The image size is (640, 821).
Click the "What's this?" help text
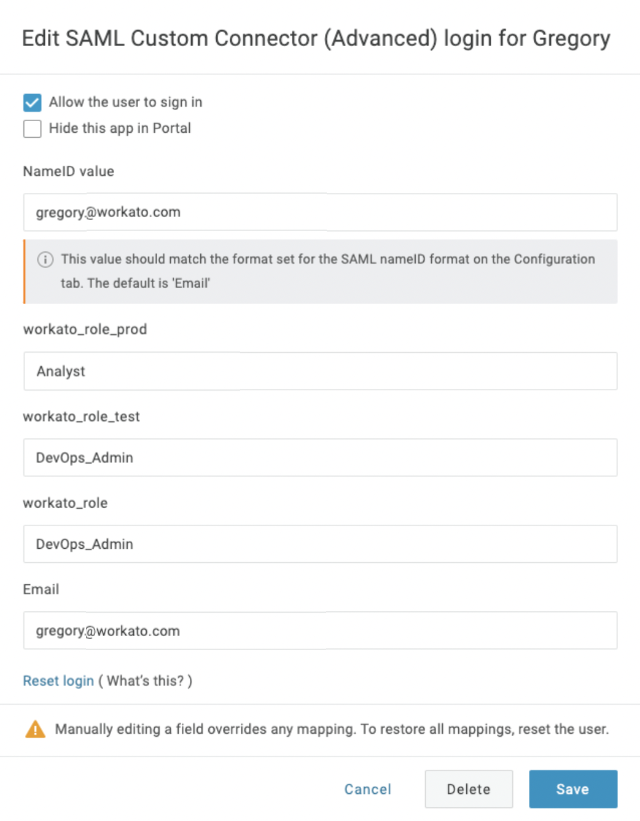146,681
